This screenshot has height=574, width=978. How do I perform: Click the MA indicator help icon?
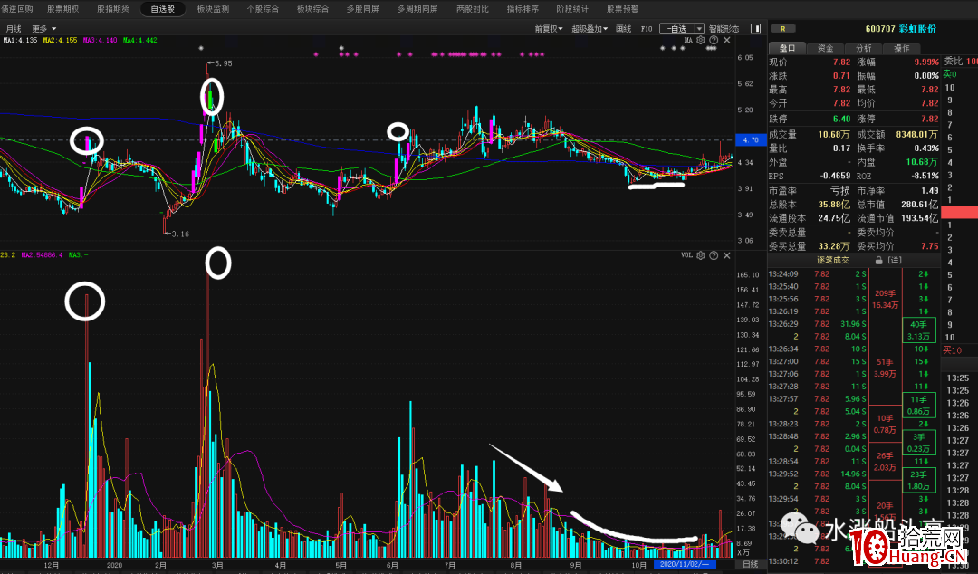pyautogui.click(x=713, y=41)
